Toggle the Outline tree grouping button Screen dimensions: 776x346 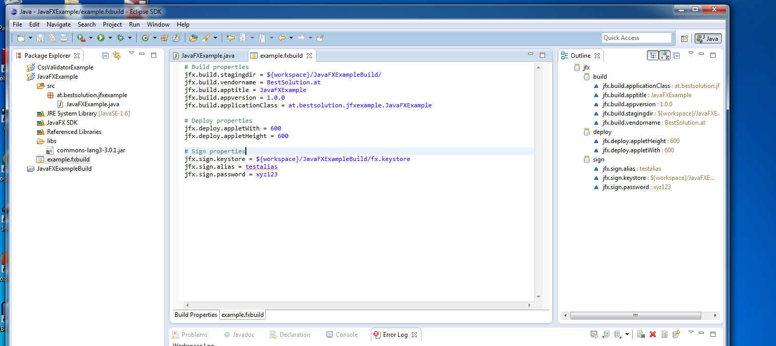[653, 55]
